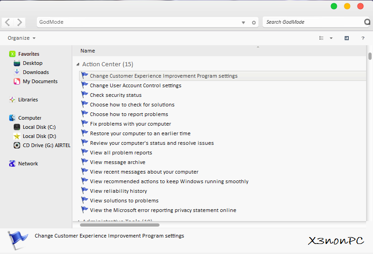Click the star icon for Local Disk (D:)
The width and height of the screenshot is (373, 254).
[17, 136]
